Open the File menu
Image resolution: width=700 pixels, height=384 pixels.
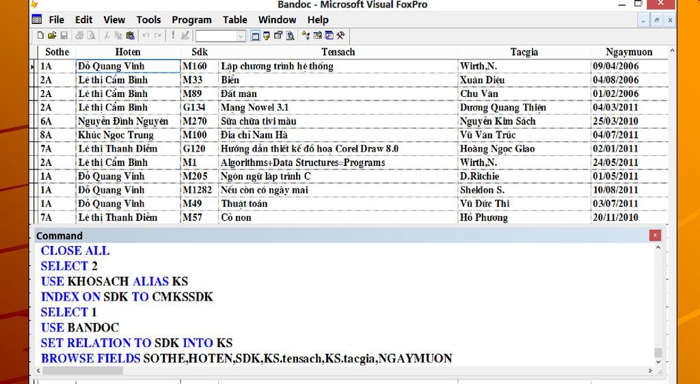[56, 20]
